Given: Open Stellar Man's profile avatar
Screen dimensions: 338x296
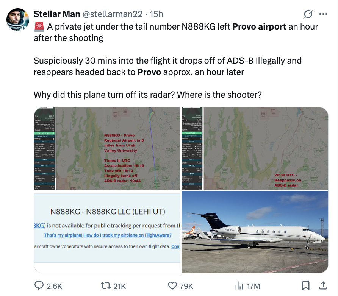Looking at the screenshot, I should [x=18, y=19].
